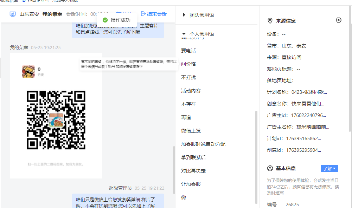Image resolution: width=352 pixels, height=208 pixels.
Task: Select the 微 quick phrase at list bottom
Action: 184,197
